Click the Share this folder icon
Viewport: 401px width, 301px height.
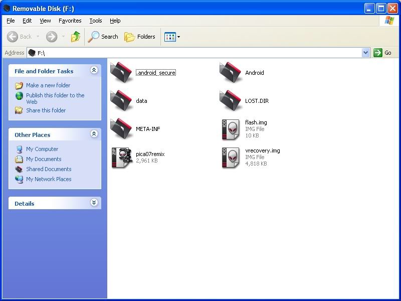(19, 110)
